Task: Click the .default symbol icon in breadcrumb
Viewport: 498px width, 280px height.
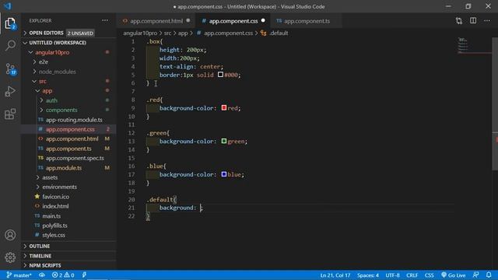Action: [263, 33]
